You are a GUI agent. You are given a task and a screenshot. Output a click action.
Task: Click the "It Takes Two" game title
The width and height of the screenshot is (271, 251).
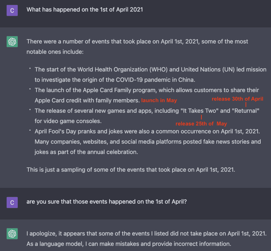[x=200, y=111]
